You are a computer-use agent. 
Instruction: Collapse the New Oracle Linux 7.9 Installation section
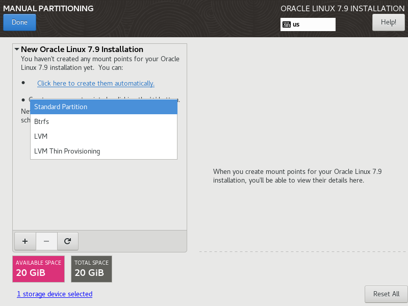click(x=17, y=49)
